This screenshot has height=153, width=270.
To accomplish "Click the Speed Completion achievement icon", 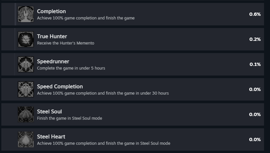I will (26, 89).
